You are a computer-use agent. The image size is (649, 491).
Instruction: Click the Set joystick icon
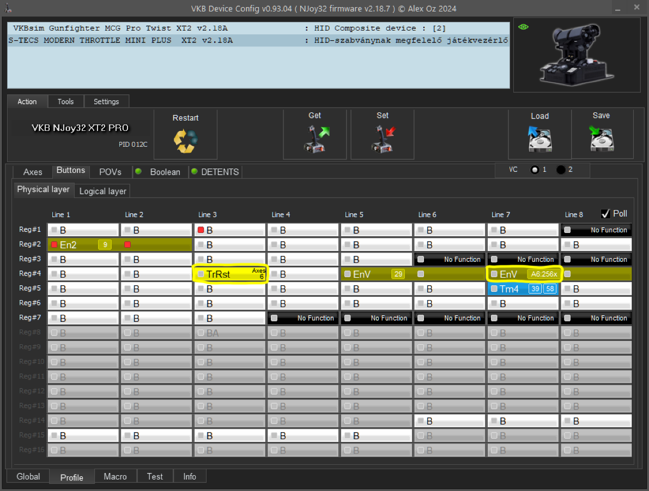pos(383,140)
